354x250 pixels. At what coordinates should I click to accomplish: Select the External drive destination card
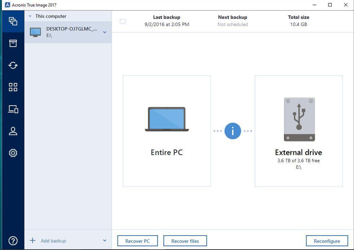tap(298, 131)
